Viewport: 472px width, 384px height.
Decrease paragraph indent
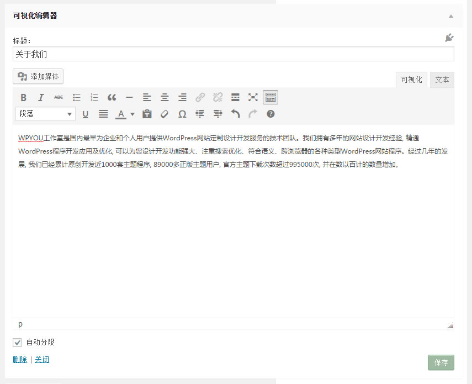click(200, 114)
